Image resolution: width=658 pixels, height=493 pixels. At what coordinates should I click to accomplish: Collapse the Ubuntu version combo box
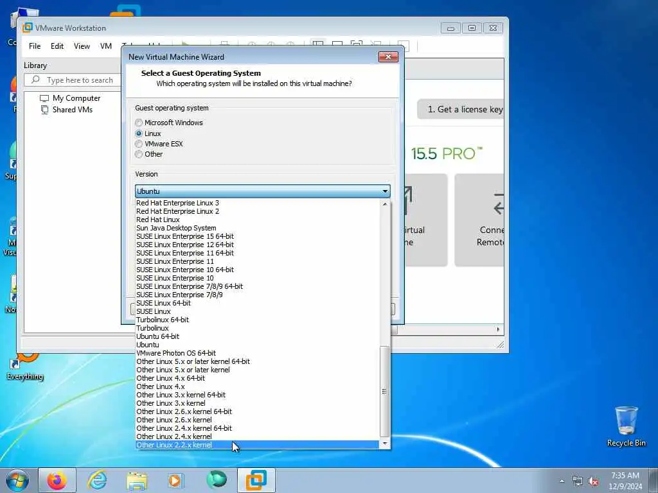[x=262, y=191]
